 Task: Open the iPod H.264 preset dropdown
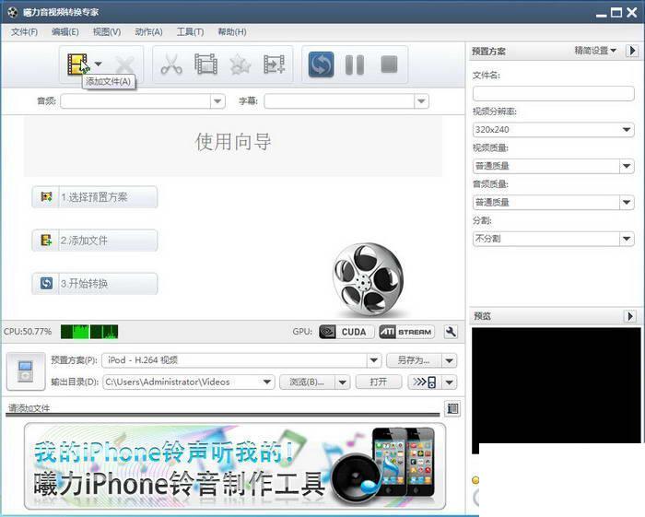tap(373, 360)
